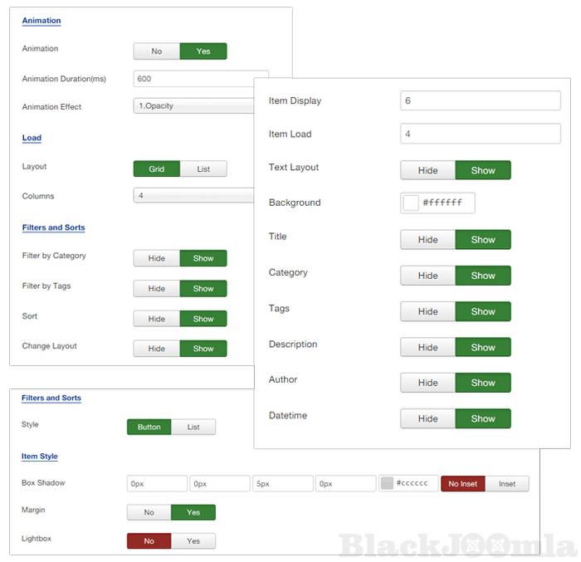Click the Item Display input field
The image size is (581, 562).
pos(480,100)
